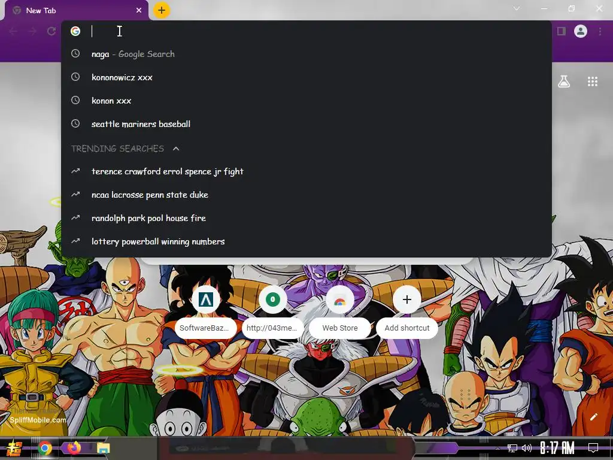Collapse the Trending Searches section

click(176, 149)
